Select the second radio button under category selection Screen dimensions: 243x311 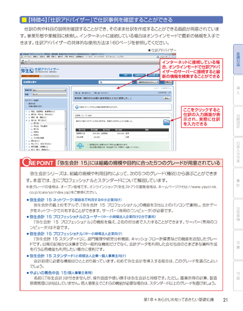click(27, 106)
